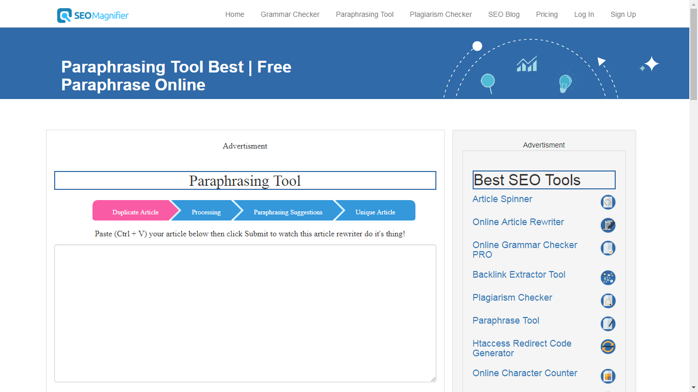This screenshot has height=392, width=698.
Task: Click the Online Character Counter icon
Action: point(608,376)
